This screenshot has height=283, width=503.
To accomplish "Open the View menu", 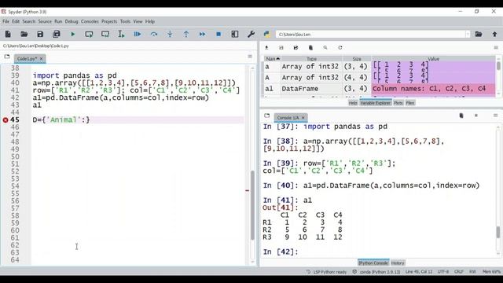I will click(x=138, y=21).
